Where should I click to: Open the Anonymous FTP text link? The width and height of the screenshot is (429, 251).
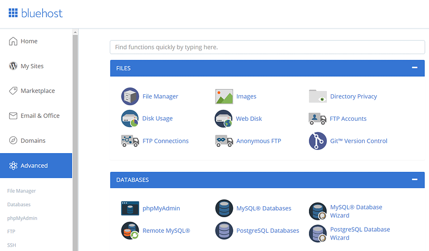[258, 141]
